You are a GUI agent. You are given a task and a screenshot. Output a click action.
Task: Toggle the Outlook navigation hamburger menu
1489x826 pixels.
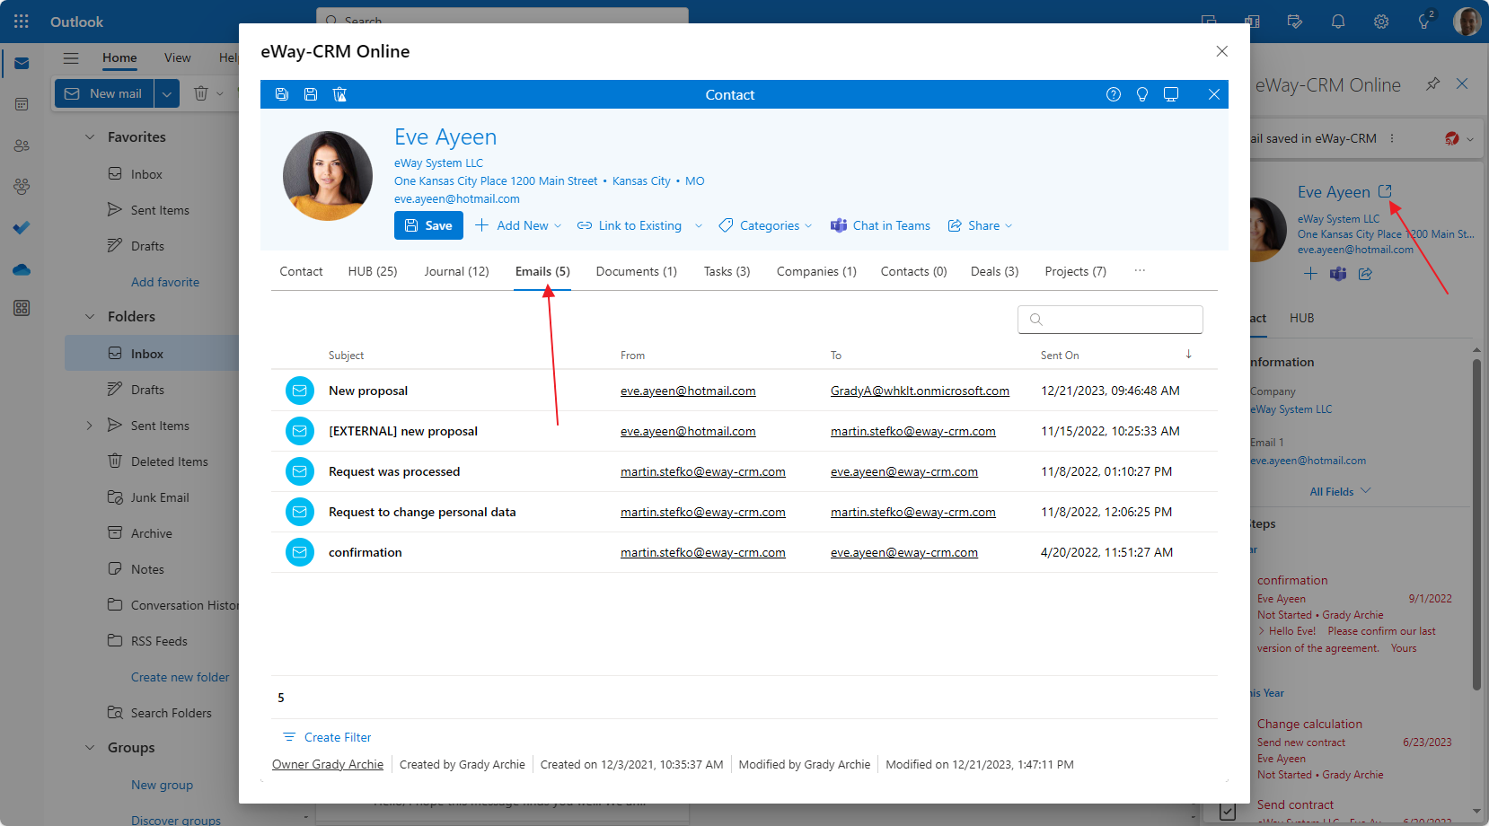[71, 57]
